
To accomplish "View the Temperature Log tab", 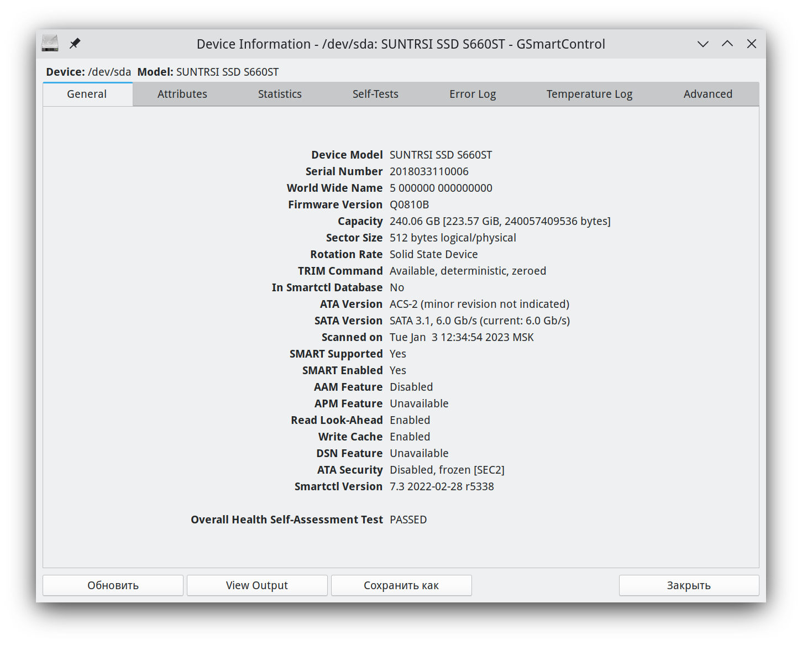I will click(589, 94).
